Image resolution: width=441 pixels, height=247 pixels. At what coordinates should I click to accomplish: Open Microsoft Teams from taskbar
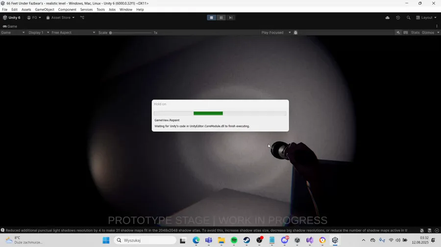(x=209, y=240)
